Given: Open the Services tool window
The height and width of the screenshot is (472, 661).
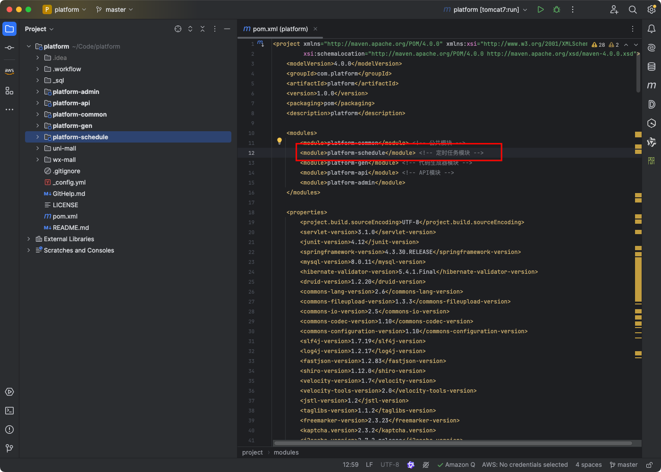Looking at the screenshot, I should (x=9, y=392).
